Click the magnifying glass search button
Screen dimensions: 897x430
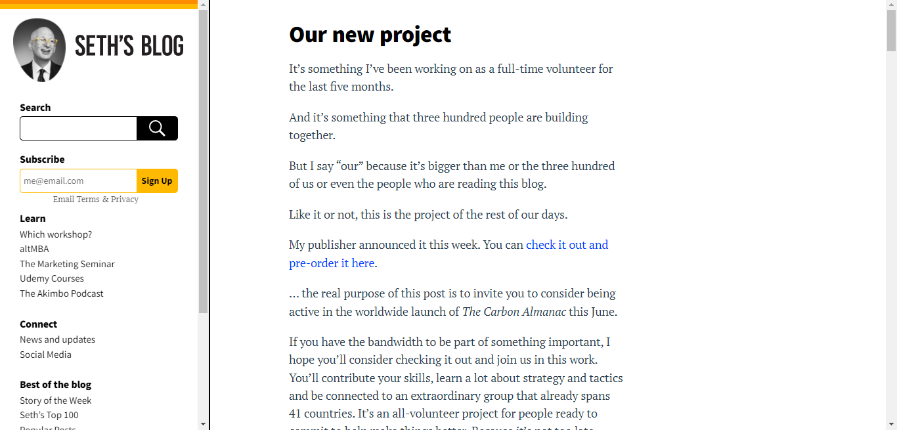[x=157, y=128]
